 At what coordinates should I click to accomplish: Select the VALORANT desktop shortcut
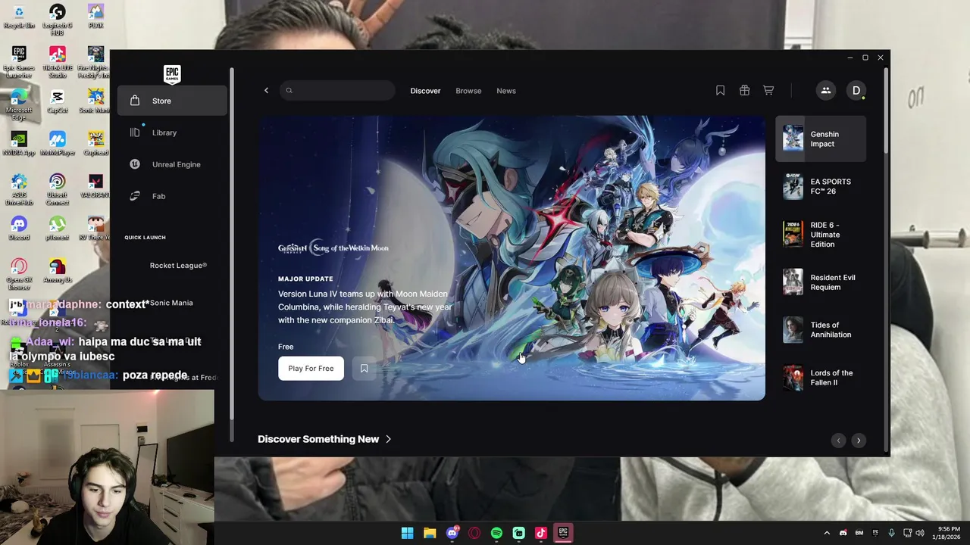click(95, 186)
